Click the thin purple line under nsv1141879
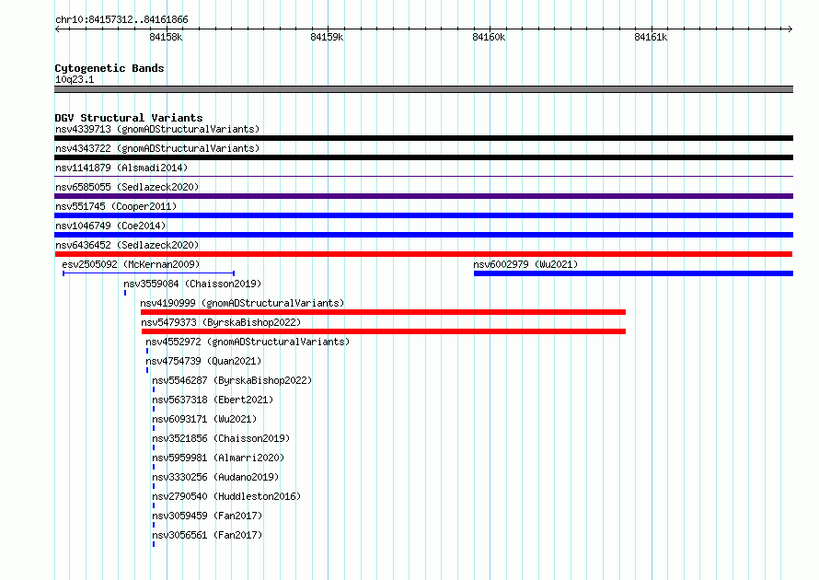Screen dimensions: 819x580 pos(423,177)
